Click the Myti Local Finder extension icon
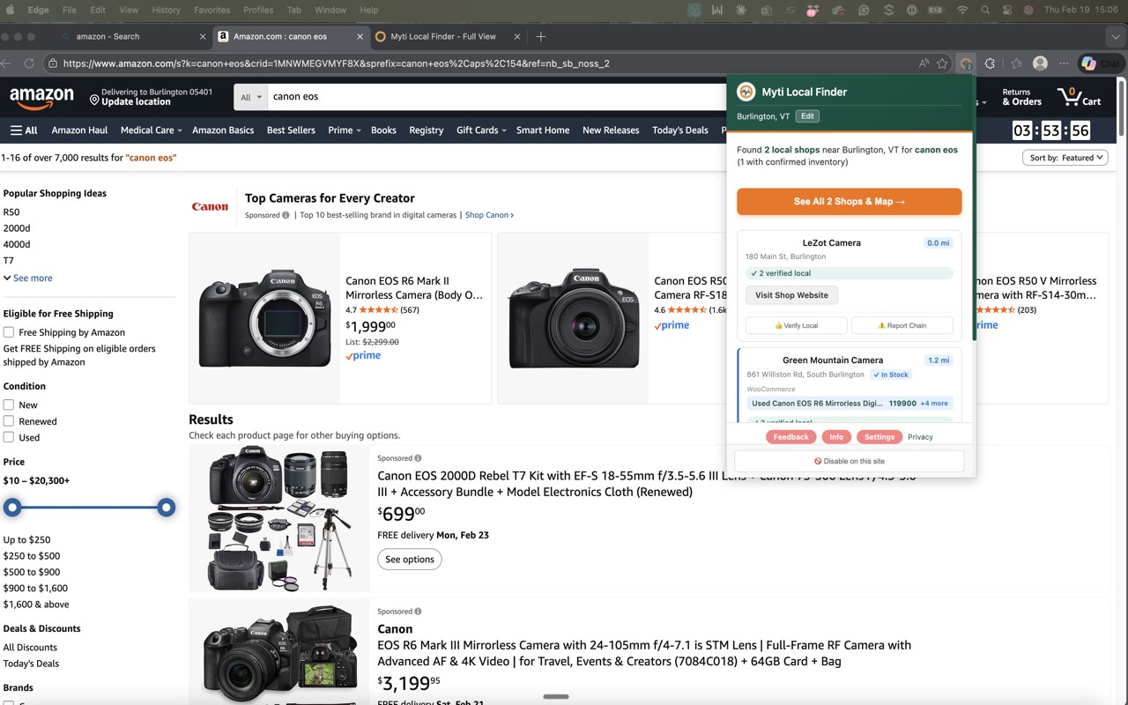Image resolution: width=1128 pixels, height=705 pixels. (966, 63)
